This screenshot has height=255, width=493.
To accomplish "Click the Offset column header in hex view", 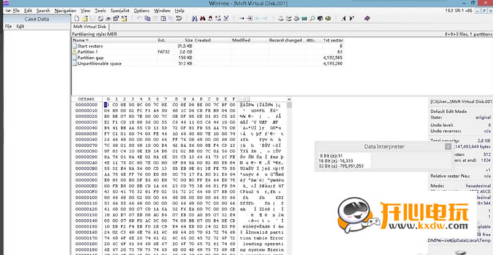I will (x=86, y=99).
